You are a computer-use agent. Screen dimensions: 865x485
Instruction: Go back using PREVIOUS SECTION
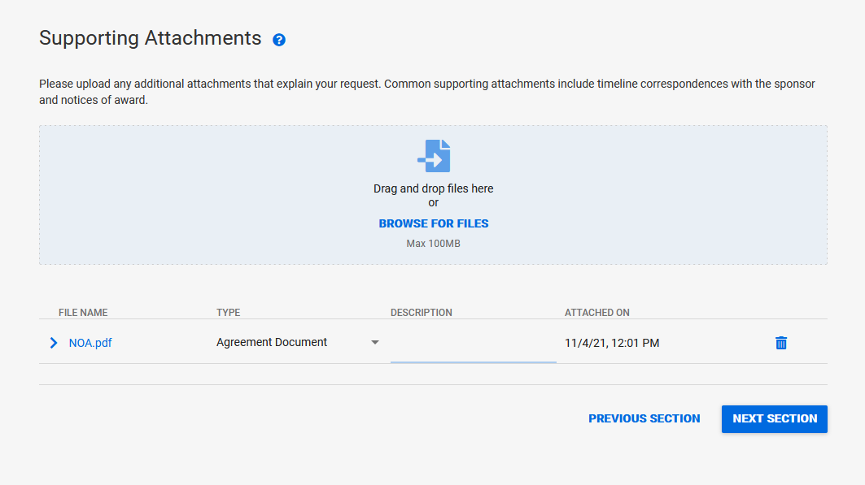tap(644, 418)
